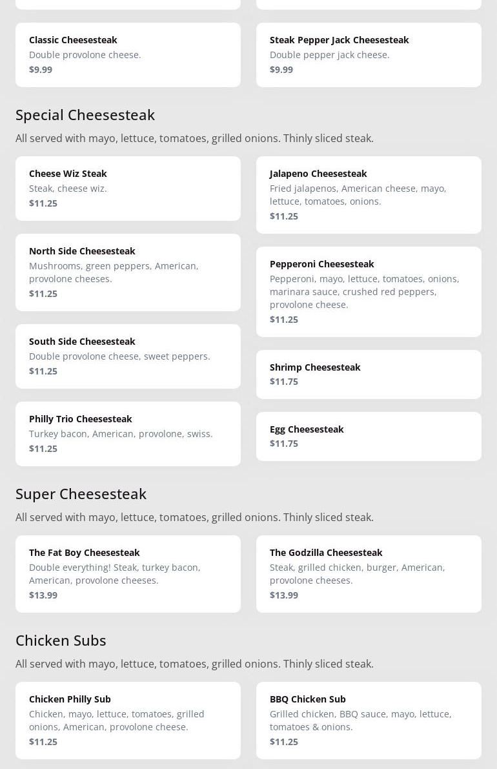Open the Egg Cheesesteak card
This screenshot has width=497, height=769.
pos(369,436)
